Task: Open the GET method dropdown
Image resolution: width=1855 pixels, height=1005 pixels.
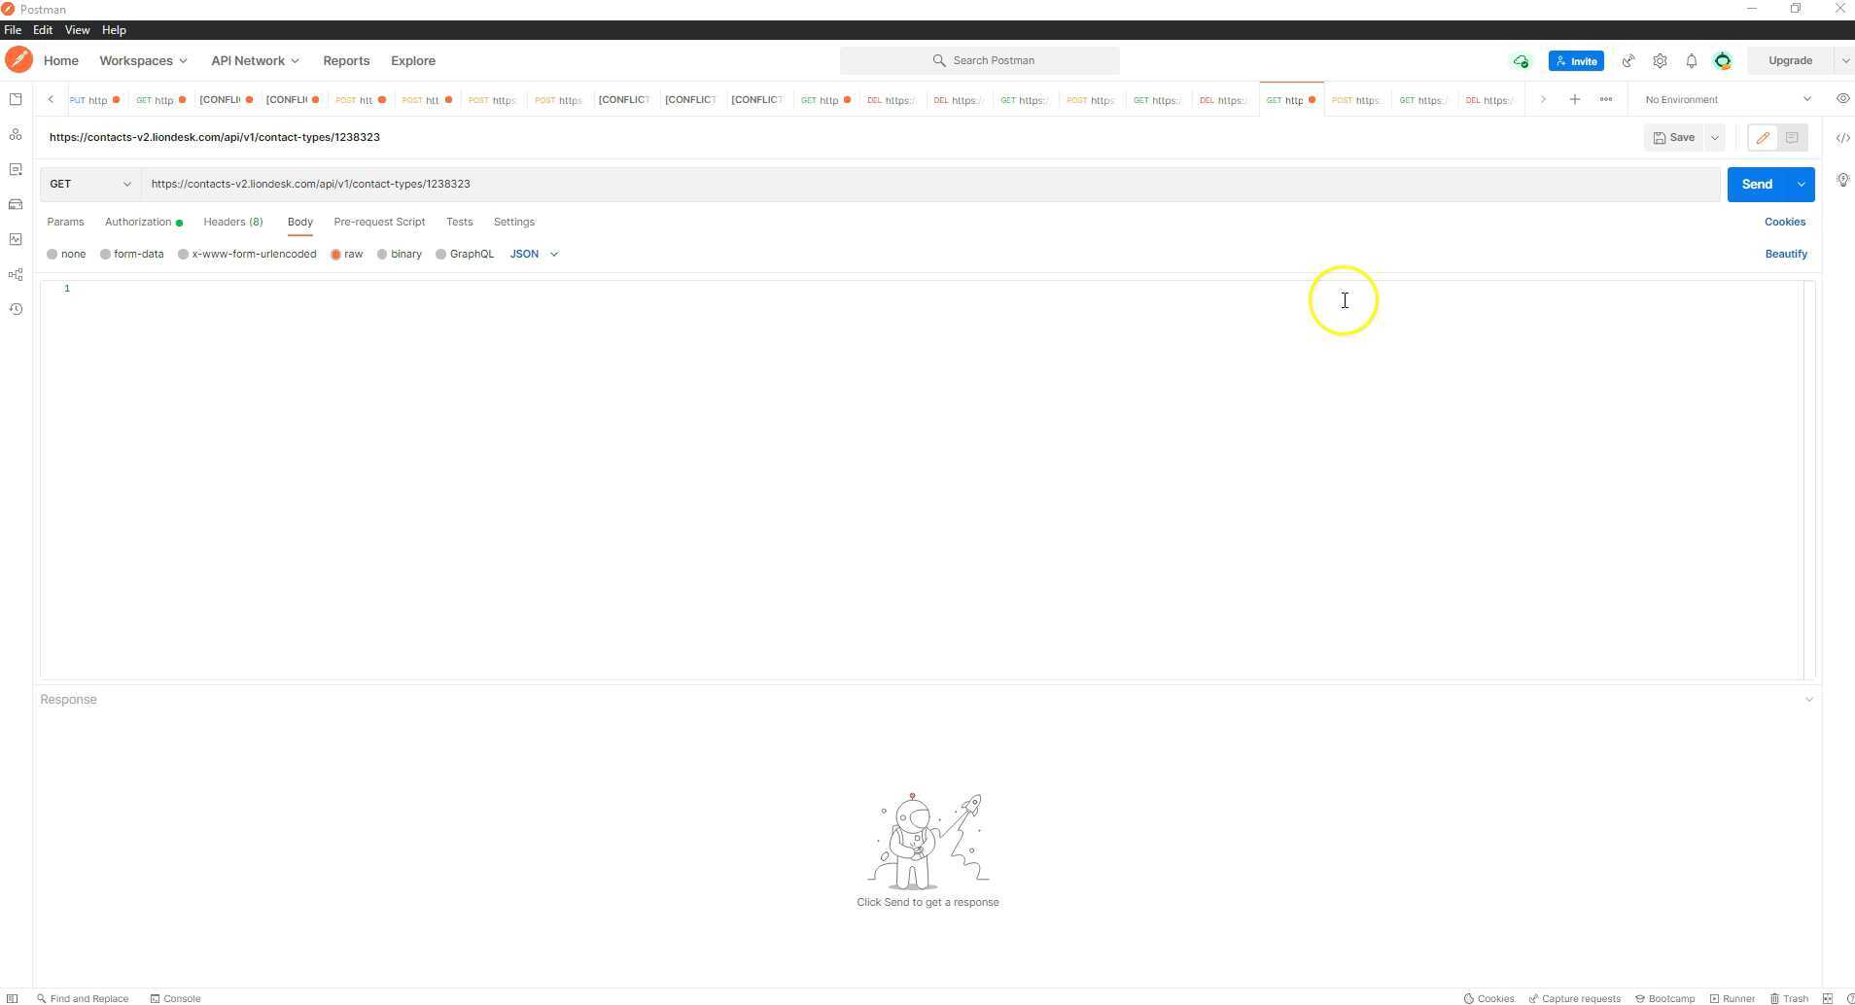Action: (x=90, y=184)
